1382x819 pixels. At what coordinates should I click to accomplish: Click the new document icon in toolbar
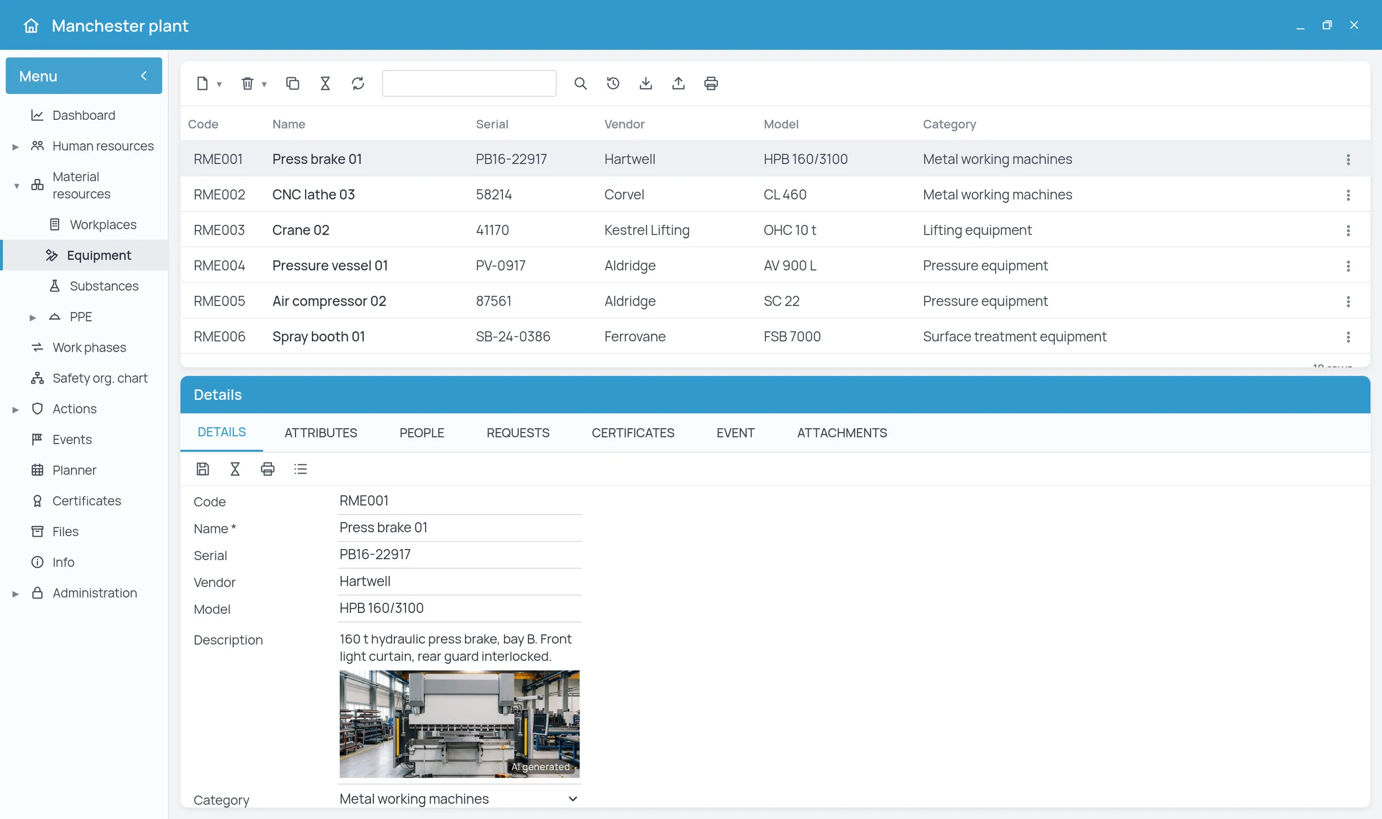pos(202,83)
